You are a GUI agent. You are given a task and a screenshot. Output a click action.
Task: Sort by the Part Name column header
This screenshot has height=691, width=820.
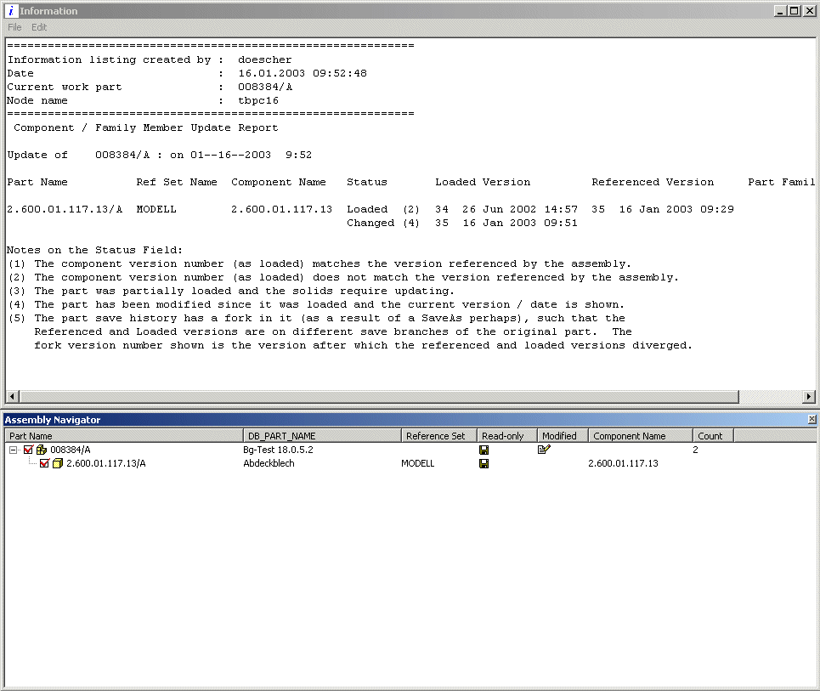pos(124,436)
